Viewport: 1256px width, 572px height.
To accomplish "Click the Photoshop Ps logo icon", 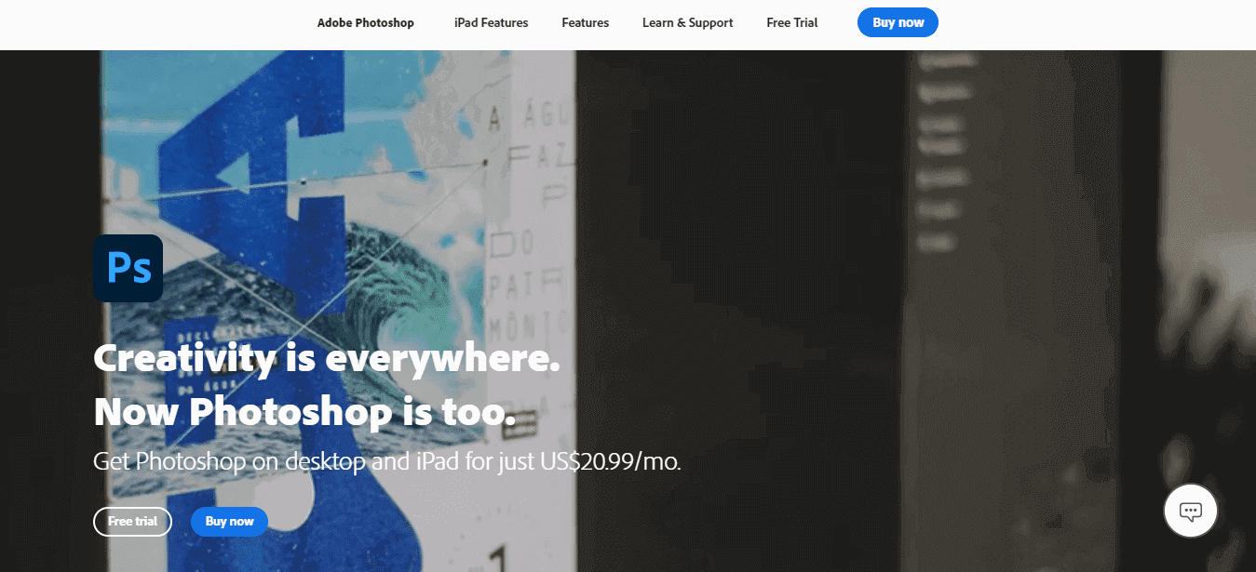I will point(128,268).
